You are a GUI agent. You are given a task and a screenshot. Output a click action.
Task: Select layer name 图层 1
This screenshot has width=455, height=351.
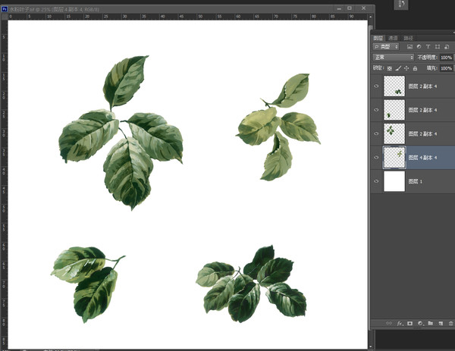(416, 181)
